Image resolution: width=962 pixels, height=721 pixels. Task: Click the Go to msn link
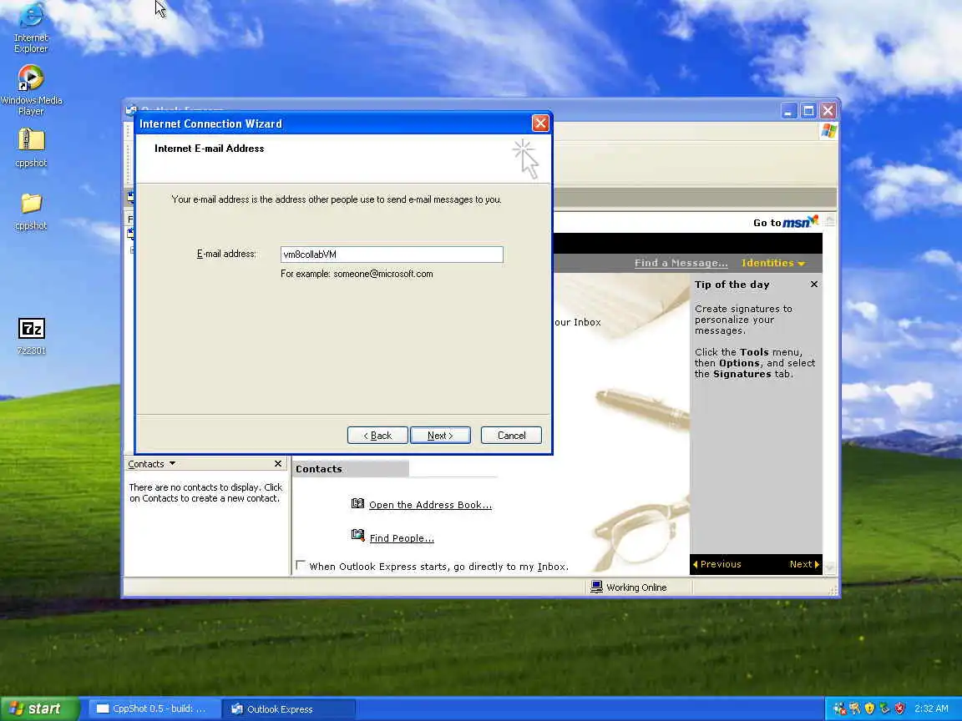pos(785,222)
